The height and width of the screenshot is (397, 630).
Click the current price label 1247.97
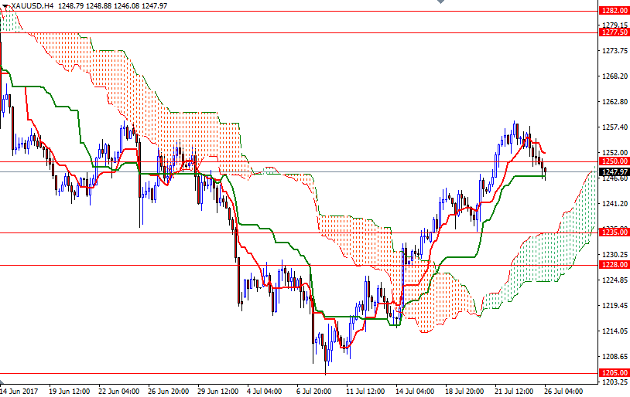pyautogui.click(x=614, y=171)
